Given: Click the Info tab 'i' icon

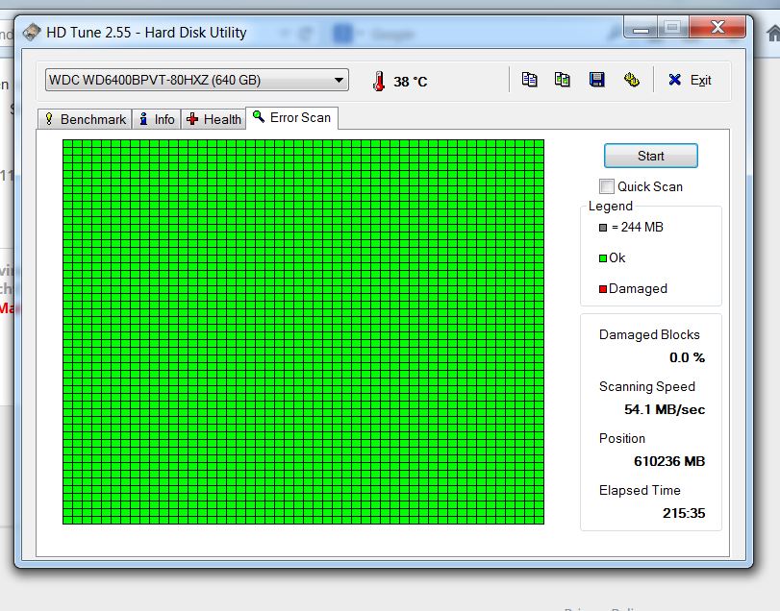Looking at the screenshot, I should 143,119.
